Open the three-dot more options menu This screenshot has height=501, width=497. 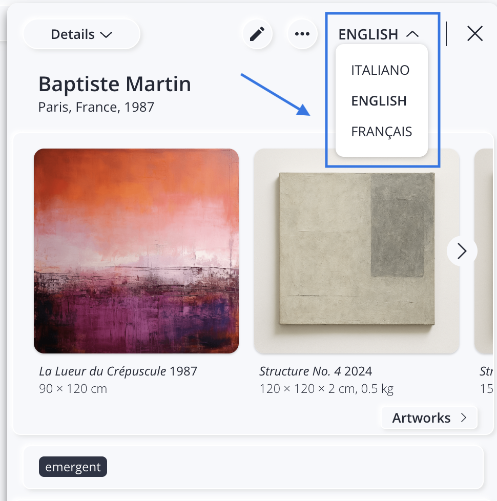pos(302,34)
